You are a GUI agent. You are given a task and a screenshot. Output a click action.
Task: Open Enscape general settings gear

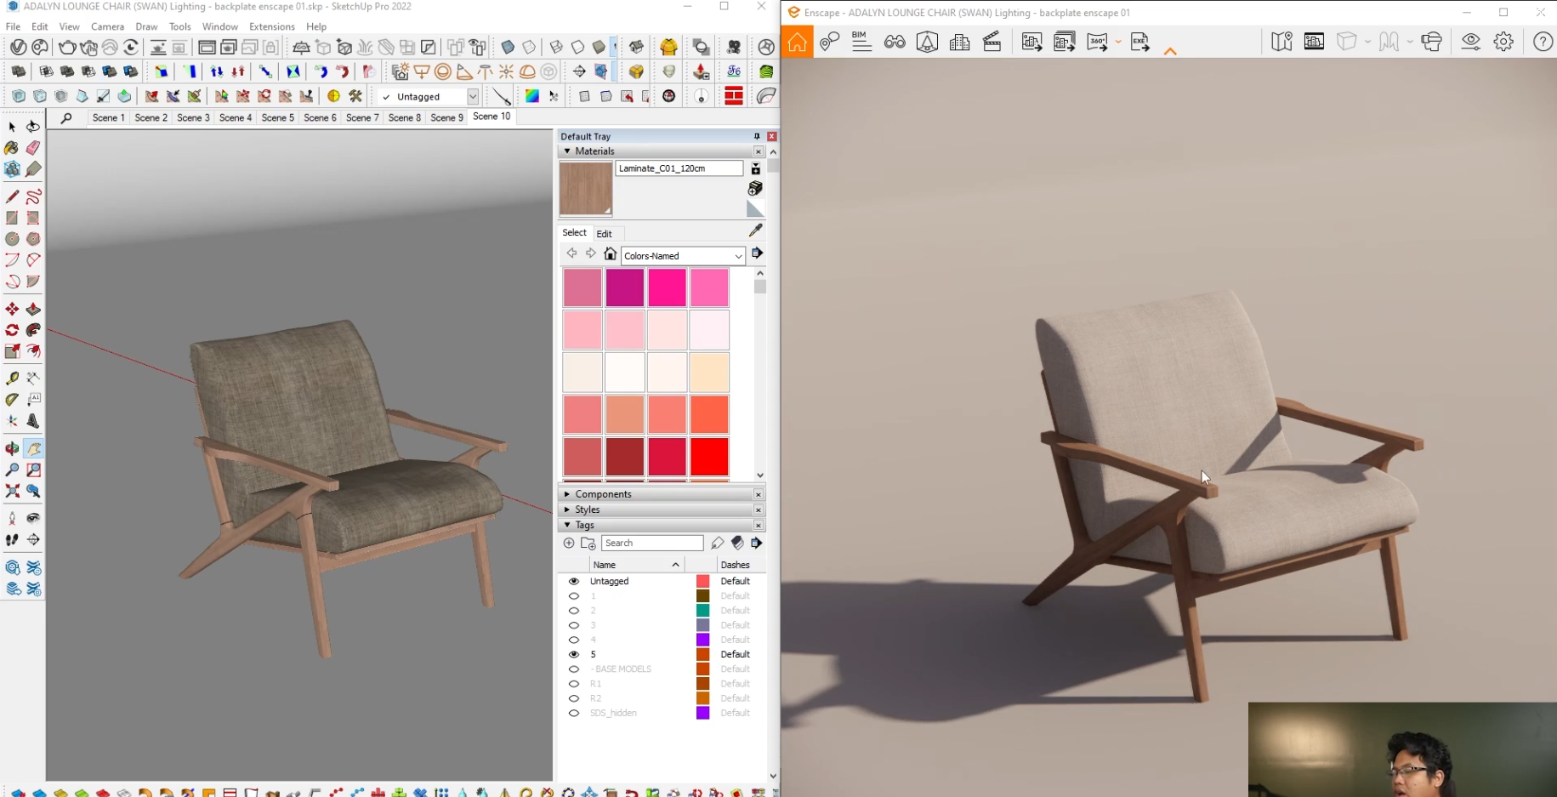point(1503,42)
